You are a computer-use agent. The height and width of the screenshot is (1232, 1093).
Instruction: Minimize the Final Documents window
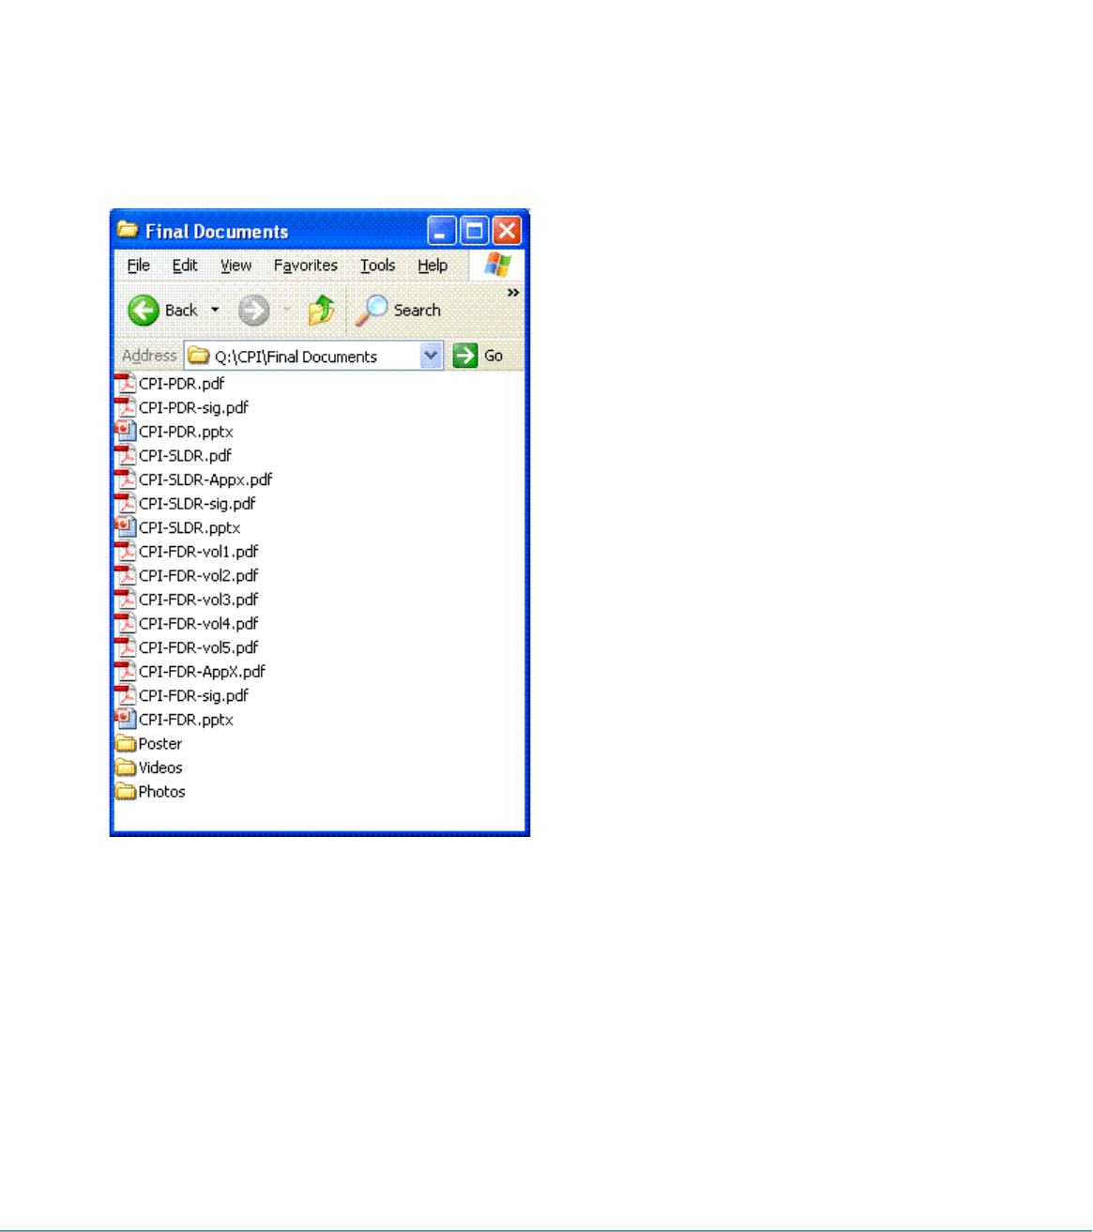point(442,231)
